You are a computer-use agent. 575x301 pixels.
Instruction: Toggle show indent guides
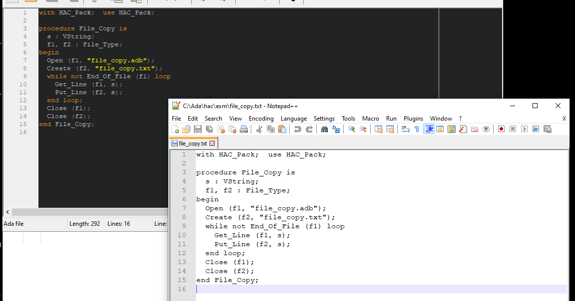tap(429, 129)
